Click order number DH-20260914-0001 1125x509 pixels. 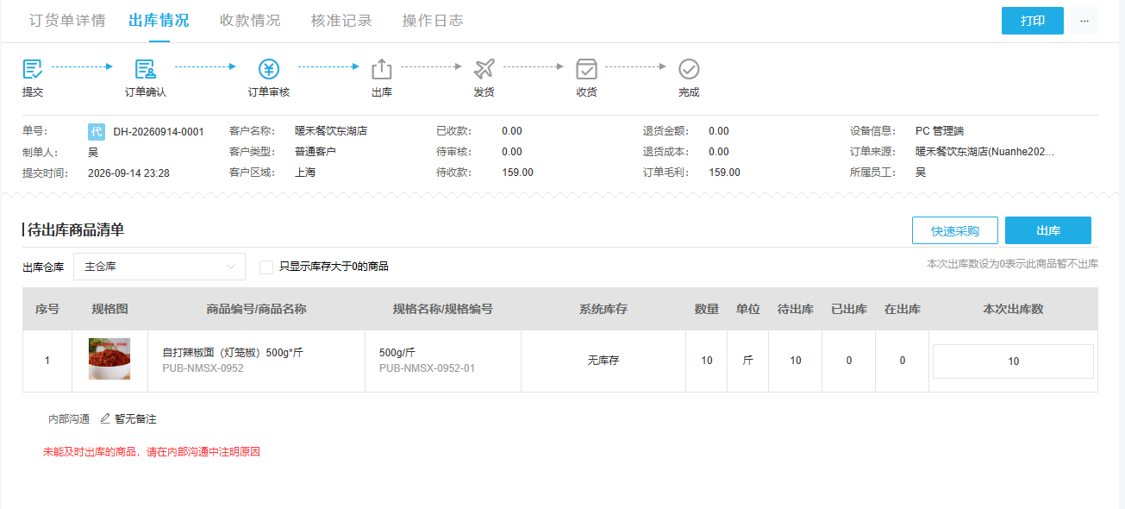159,132
